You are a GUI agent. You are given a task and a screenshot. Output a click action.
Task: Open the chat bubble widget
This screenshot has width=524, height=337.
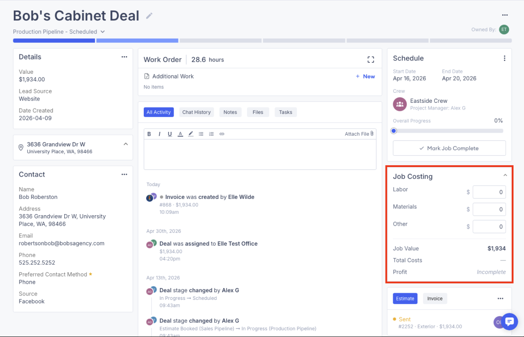[509, 322]
